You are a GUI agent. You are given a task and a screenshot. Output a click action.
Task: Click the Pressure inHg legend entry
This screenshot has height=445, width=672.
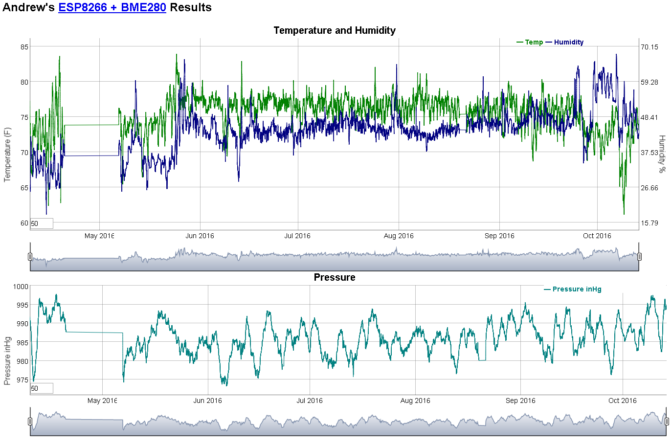coord(573,289)
